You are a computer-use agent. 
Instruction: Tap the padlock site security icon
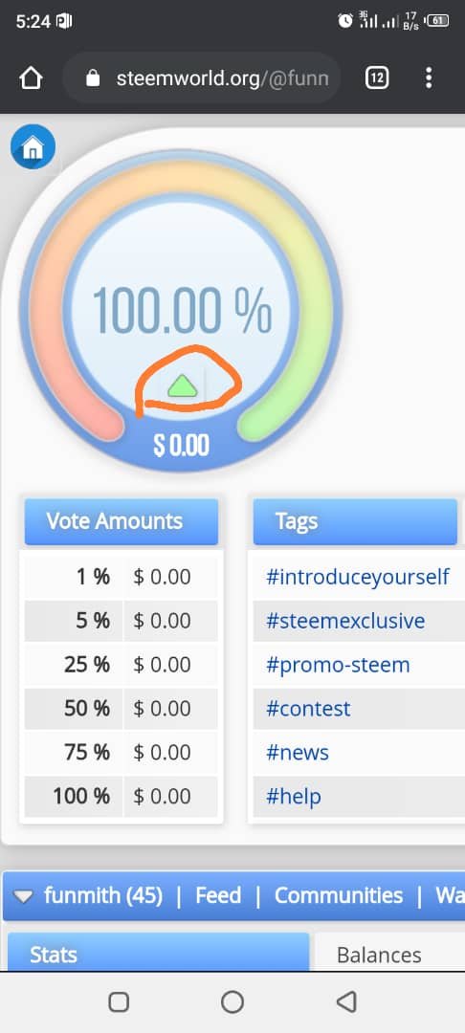[x=93, y=79]
